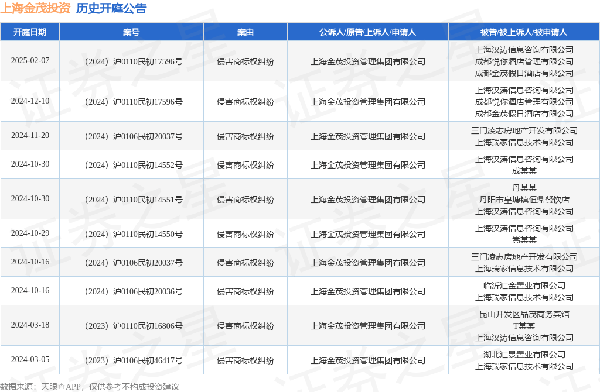Select the 开庭日期 column header
Viewport: 600px width, 392px height.
[30, 32]
